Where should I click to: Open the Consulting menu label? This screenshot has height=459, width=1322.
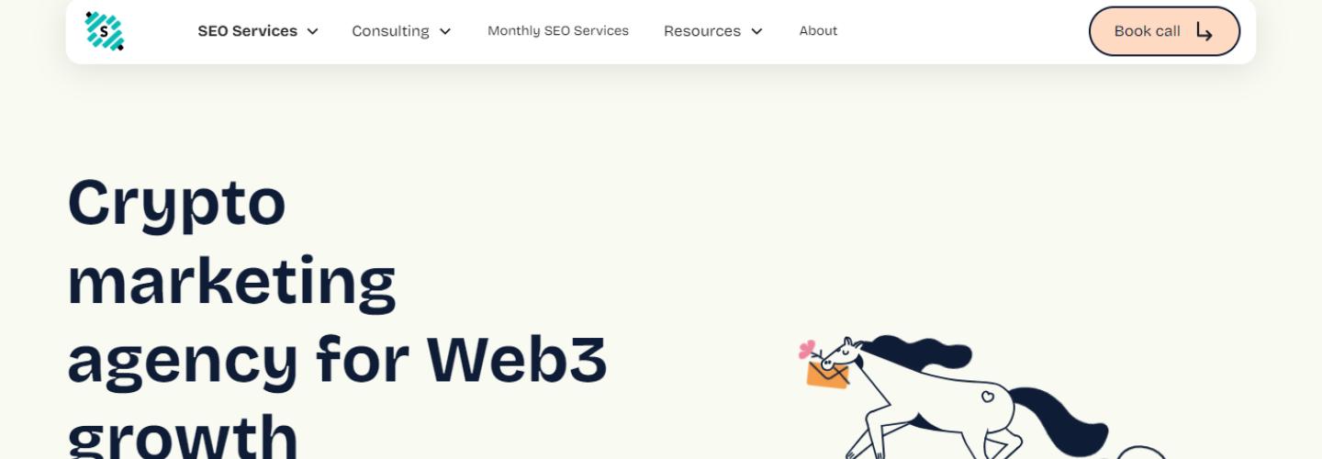click(390, 31)
